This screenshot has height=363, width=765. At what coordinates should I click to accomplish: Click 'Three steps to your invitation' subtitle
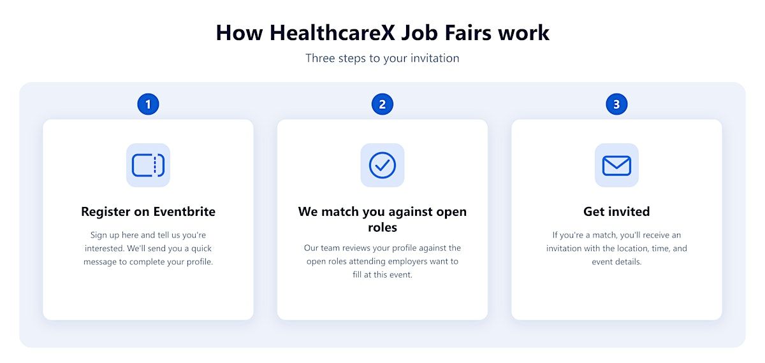coord(382,58)
